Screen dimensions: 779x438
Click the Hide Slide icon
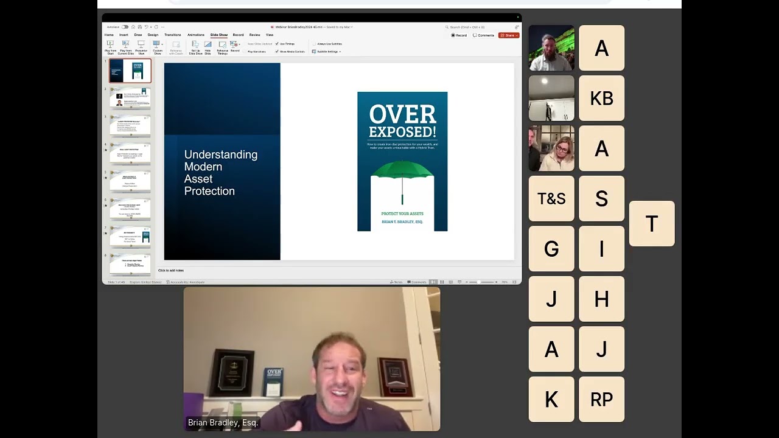(208, 44)
